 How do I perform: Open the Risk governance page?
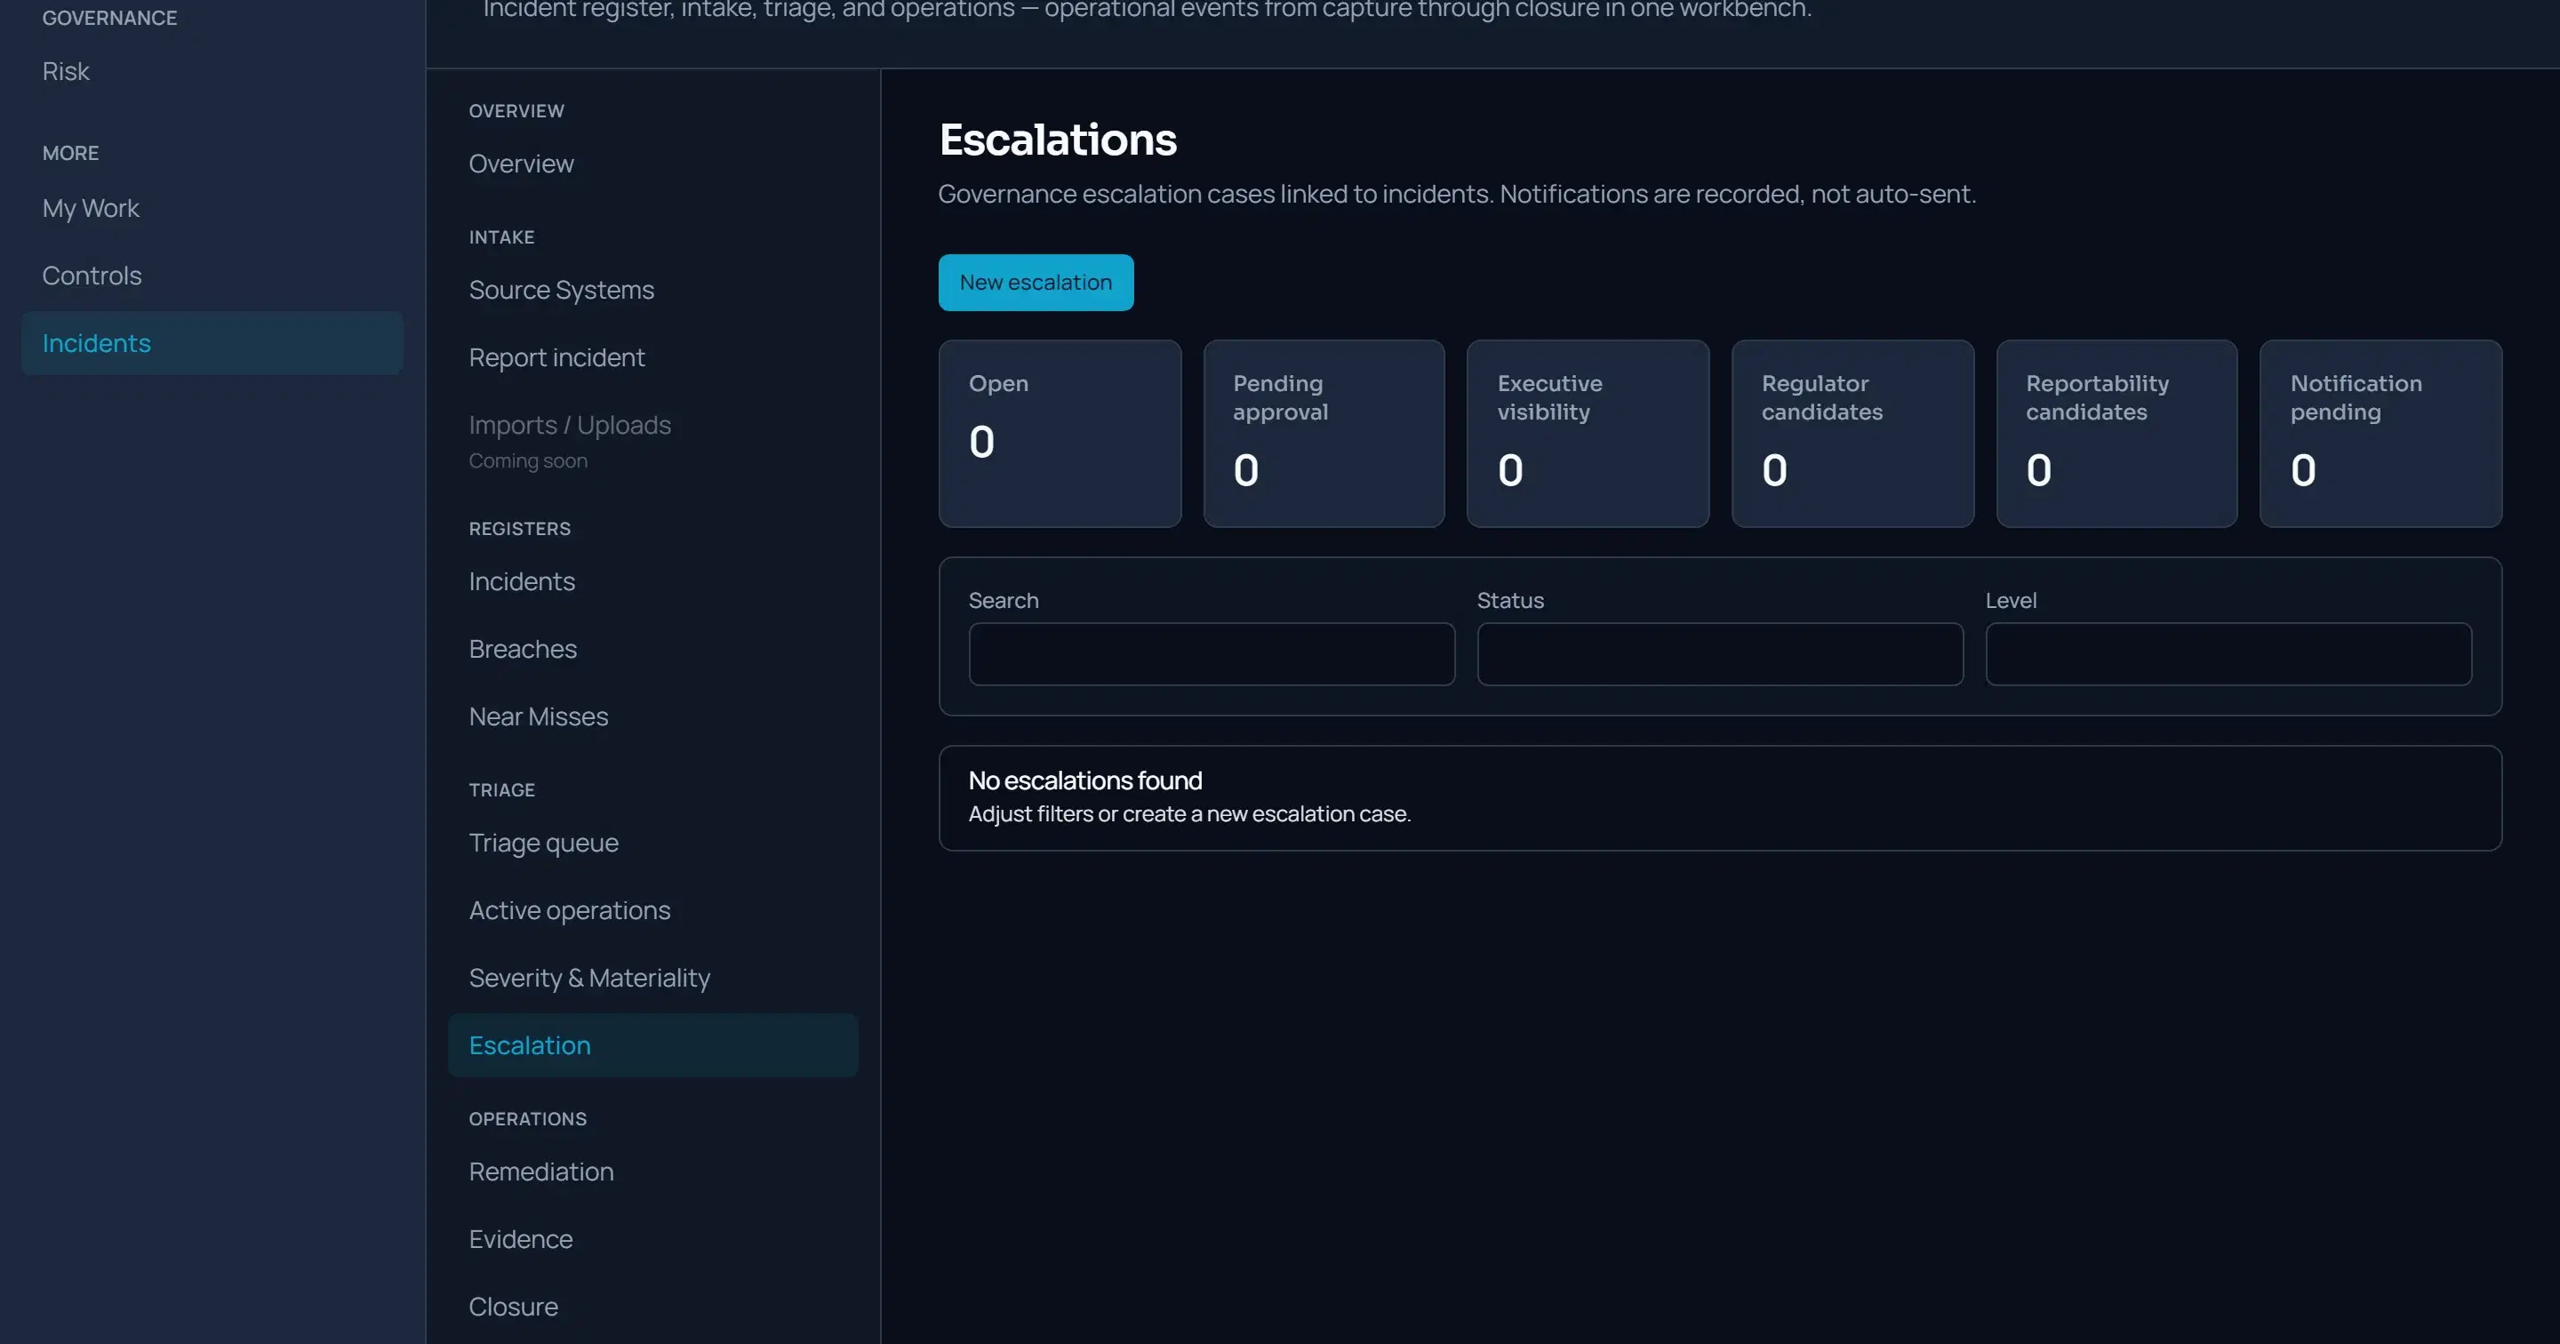click(x=212, y=72)
